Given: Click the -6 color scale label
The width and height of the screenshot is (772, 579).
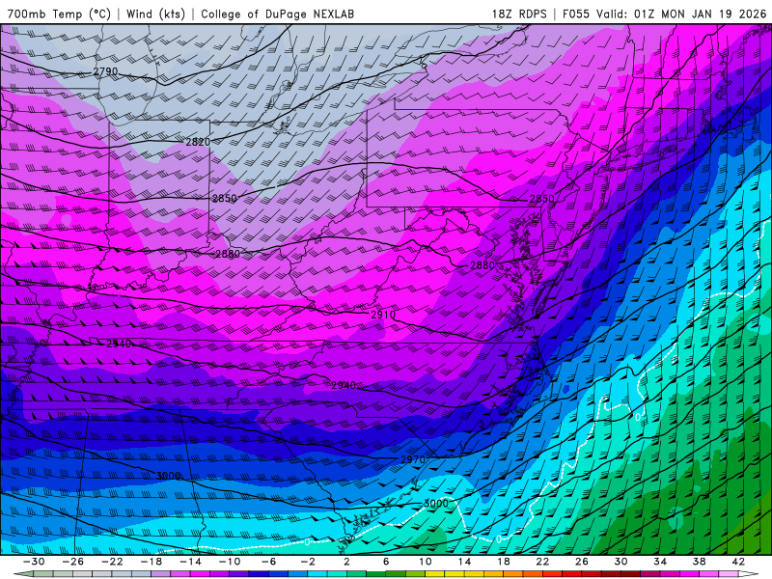Looking at the screenshot, I should (x=269, y=562).
